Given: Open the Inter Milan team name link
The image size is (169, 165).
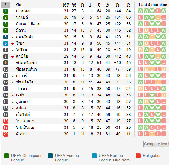Looking at the screenshot, I should [28, 24].
